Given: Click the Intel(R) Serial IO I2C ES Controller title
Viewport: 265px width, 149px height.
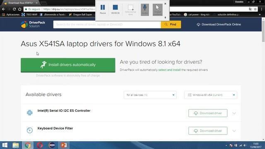Looking at the screenshot, I should pos(64,111).
